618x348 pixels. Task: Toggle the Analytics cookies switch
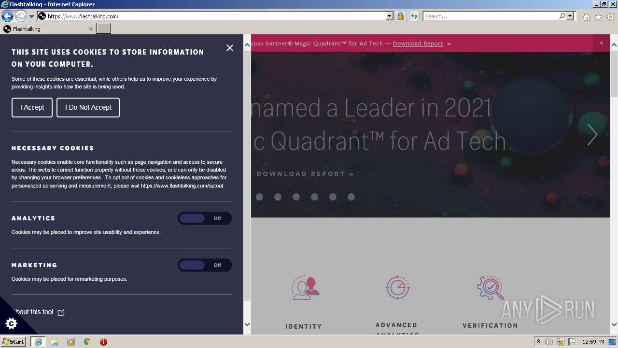click(x=205, y=218)
